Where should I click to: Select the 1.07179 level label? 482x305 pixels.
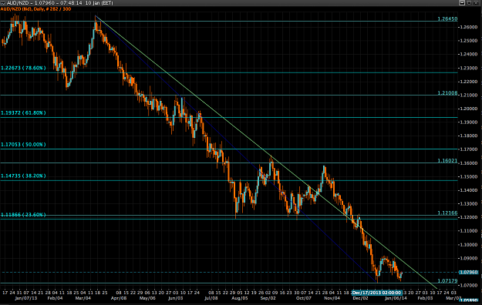pyautogui.click(x=447, y=280)
